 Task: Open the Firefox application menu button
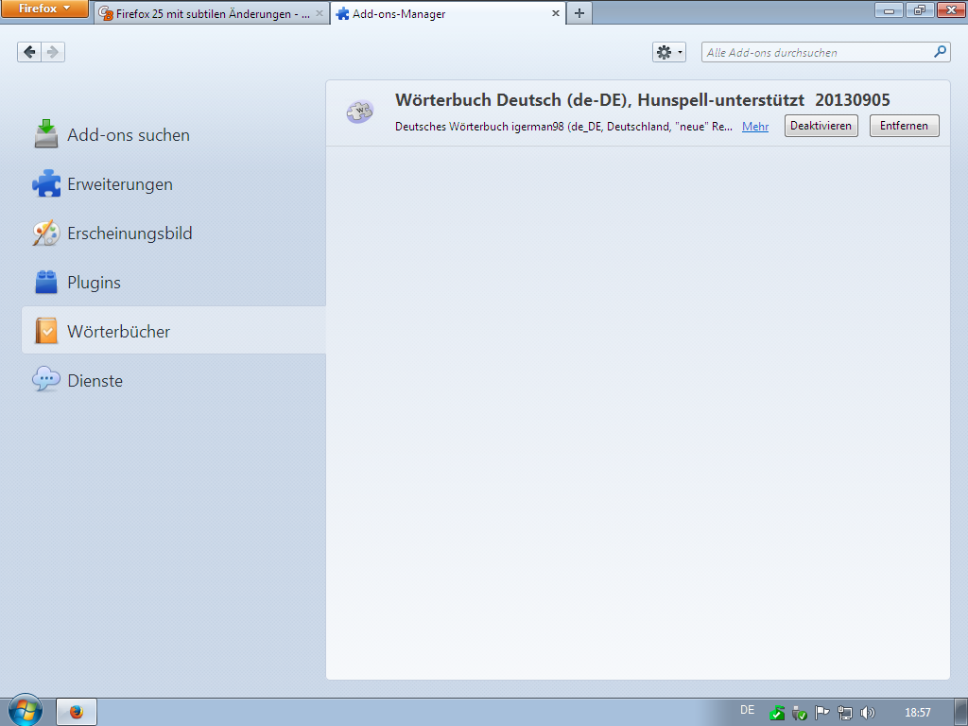tap(44, 9)
